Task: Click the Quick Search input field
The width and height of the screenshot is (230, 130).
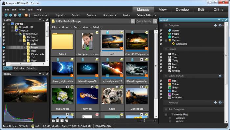Action: [144, 21]
